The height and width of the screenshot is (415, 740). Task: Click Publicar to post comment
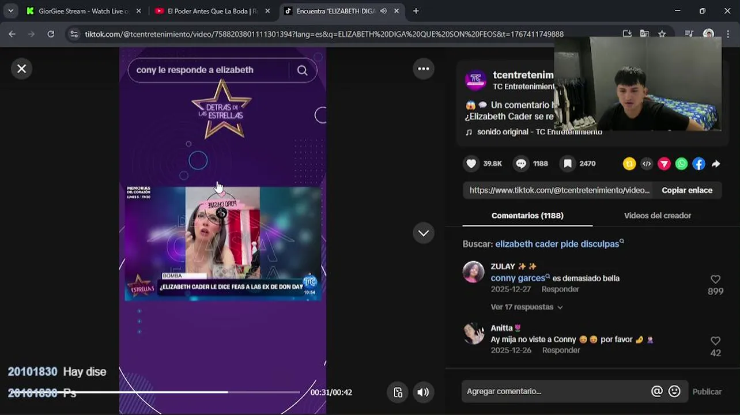pos(707,391)
